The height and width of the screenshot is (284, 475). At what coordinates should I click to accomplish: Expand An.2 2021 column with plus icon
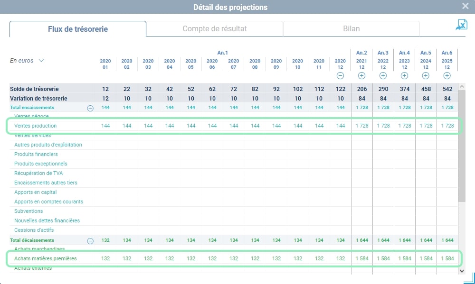pos(361,76)
